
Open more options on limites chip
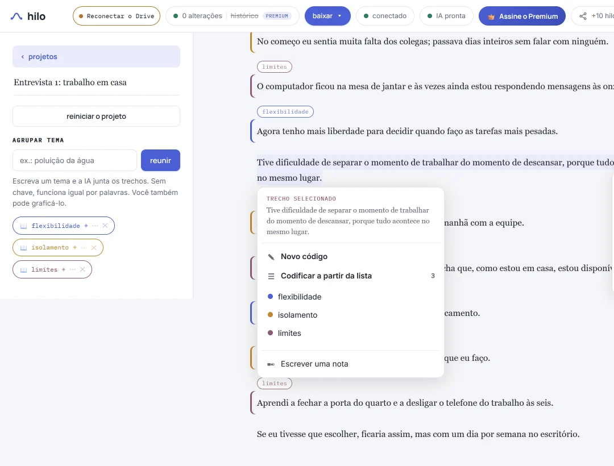tap(72, 269)
